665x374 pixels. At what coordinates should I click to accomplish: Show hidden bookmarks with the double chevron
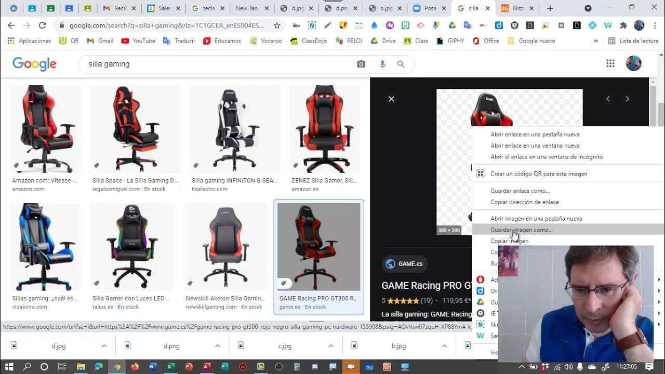[595, 41]
